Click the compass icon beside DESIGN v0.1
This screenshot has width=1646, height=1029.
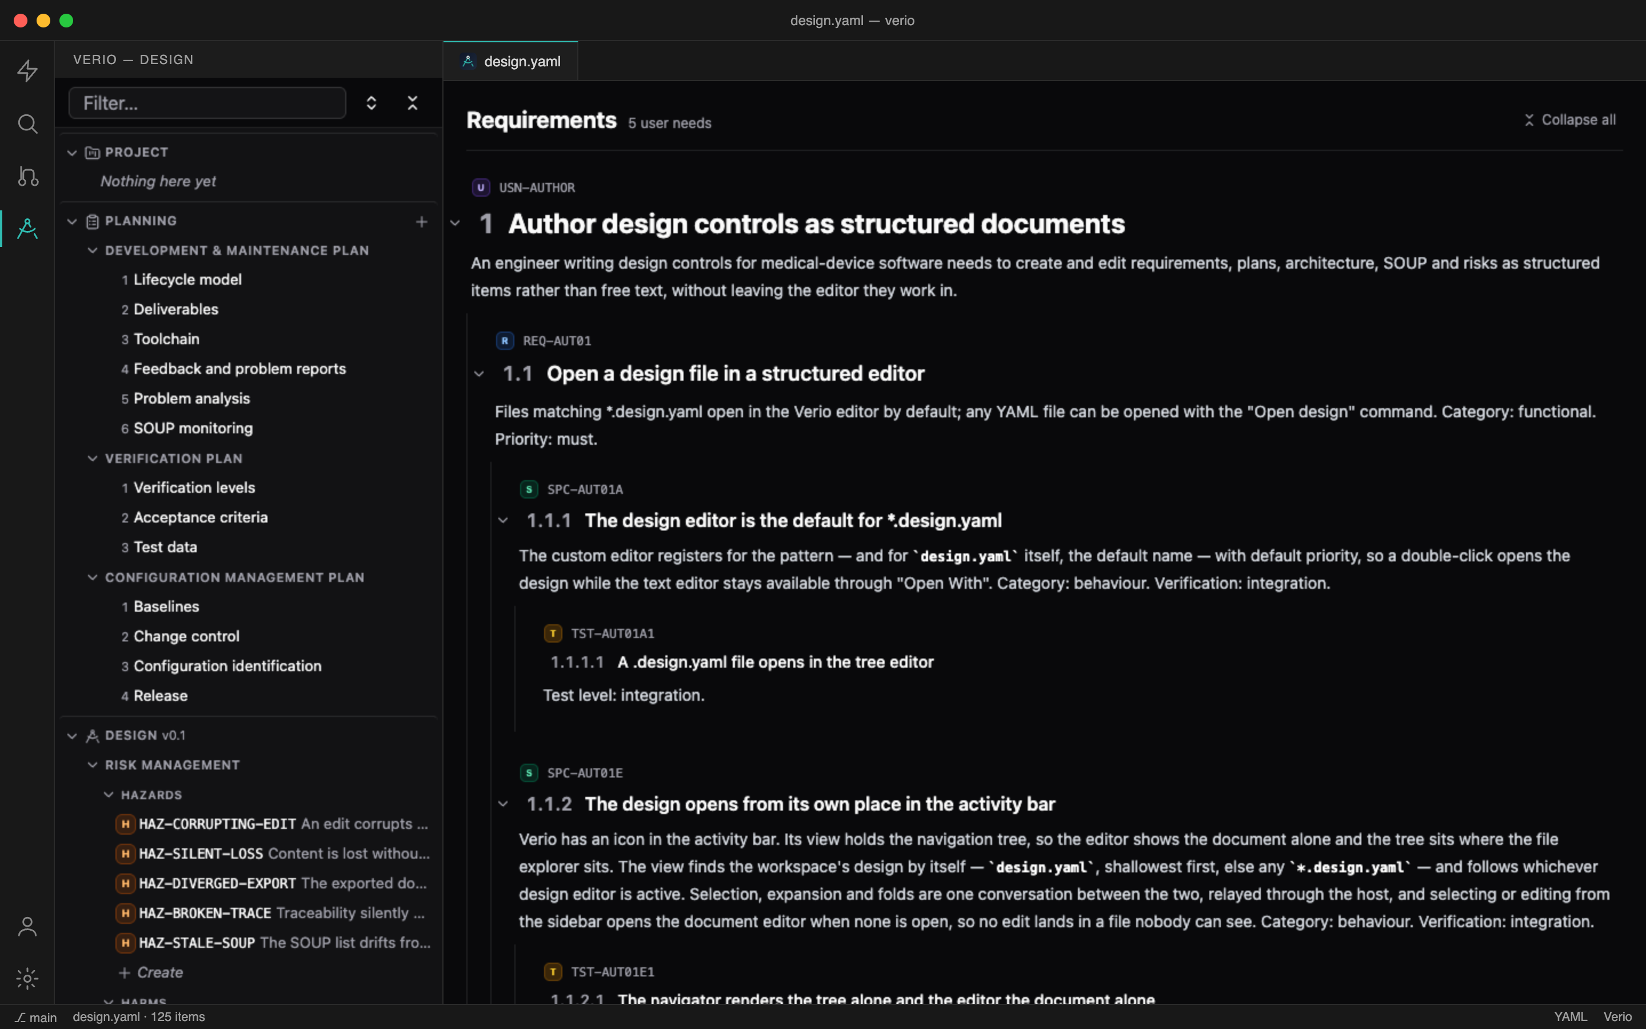coord(93,736)
